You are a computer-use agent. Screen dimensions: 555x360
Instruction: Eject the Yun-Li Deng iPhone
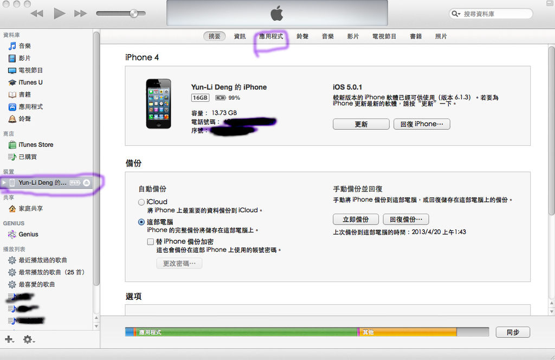[87, 183]
